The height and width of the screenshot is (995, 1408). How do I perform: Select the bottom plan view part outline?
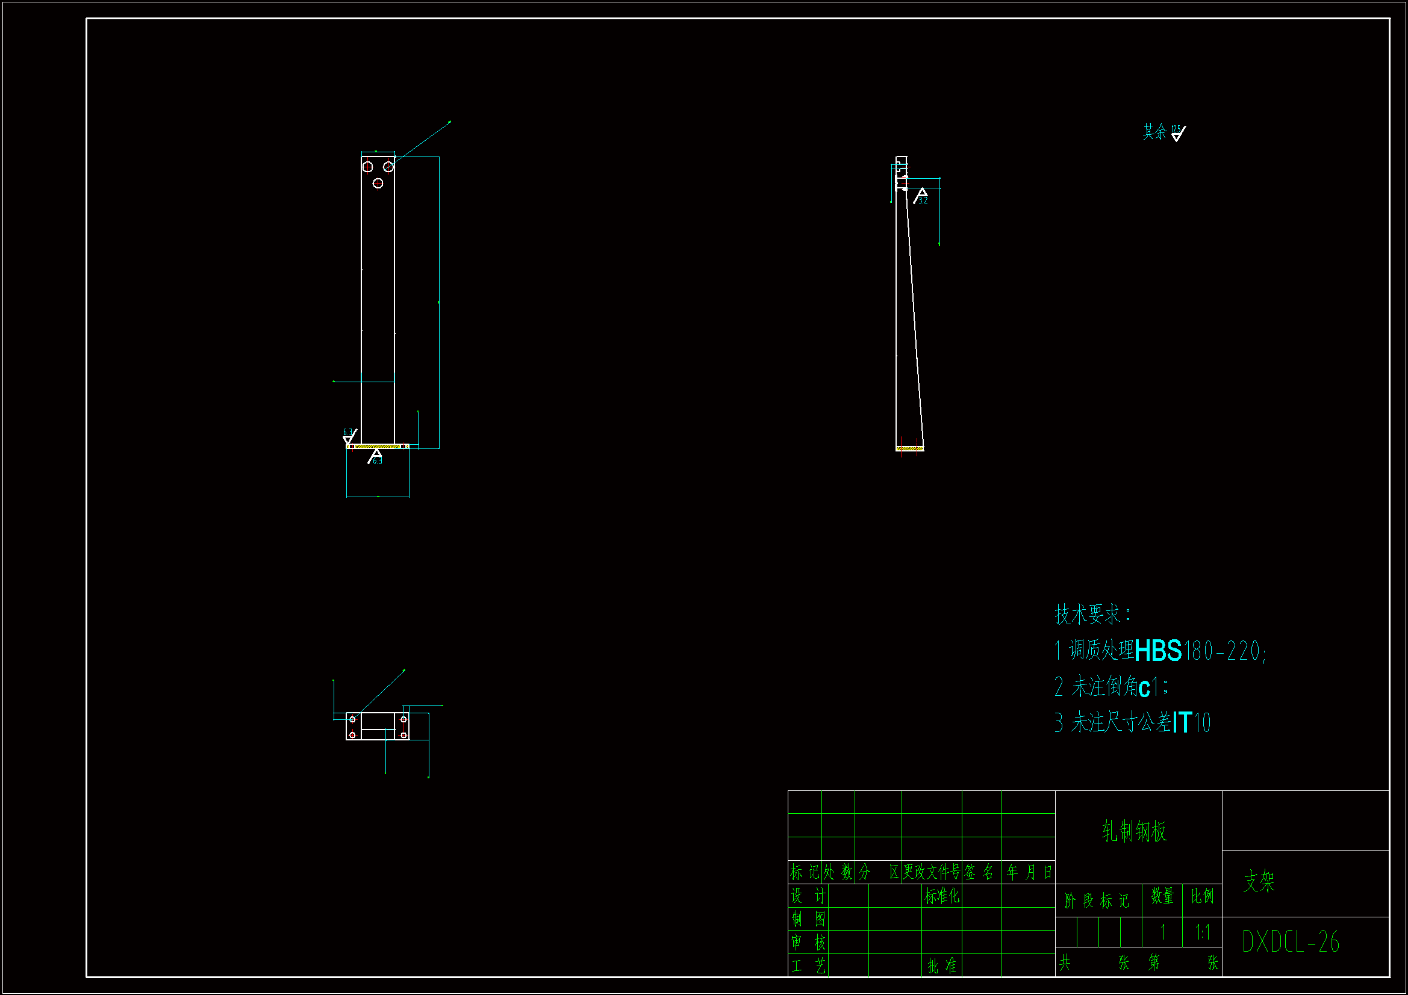click(377, 726)
